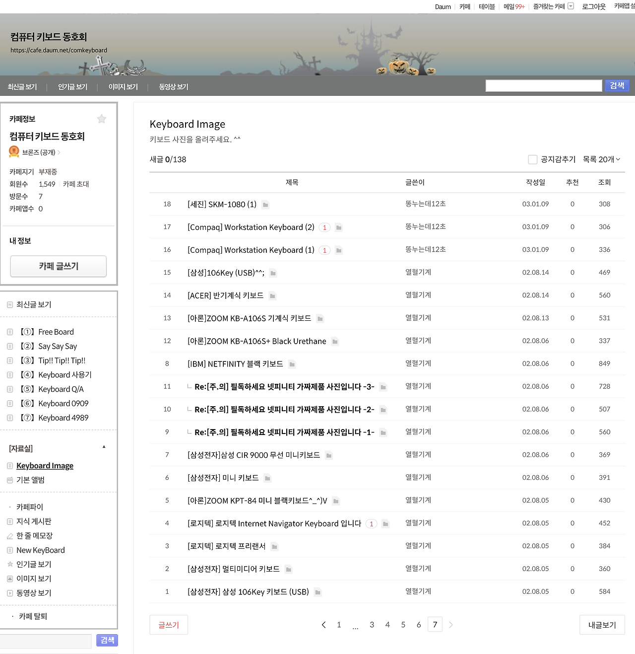
Task: Click attachment icon for 삼성 CIR 9000 무선 미니키보드
Action: coord(329,455)
